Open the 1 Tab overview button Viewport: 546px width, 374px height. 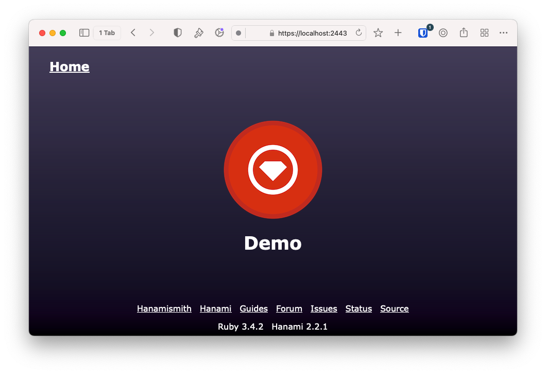(x=107, y=33)
